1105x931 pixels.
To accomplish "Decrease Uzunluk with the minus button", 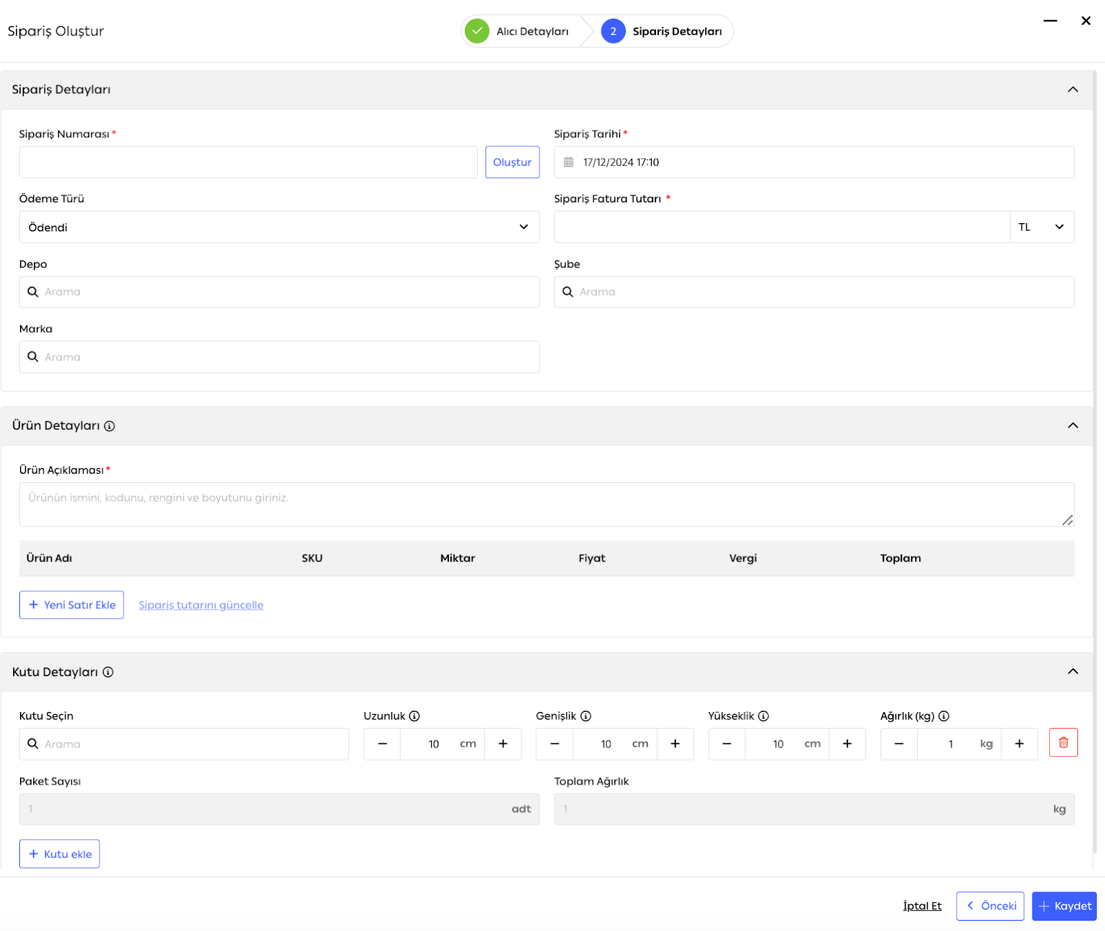I will point(383,744).
